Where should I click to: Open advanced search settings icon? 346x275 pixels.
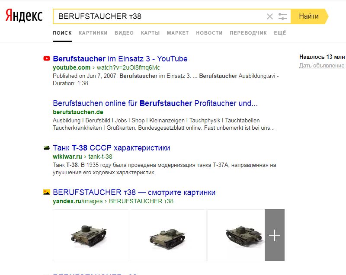pyautogui.click(x=283, y=16)
